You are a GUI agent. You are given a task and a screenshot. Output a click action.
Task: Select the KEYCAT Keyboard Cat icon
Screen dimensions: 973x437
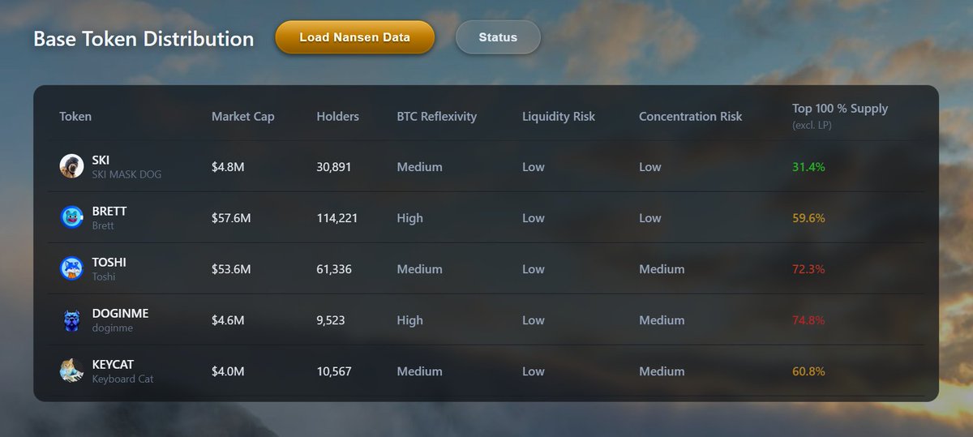click(72, 371)
